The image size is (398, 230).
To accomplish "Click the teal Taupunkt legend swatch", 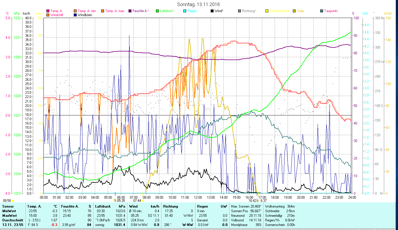I will point(322,11).
